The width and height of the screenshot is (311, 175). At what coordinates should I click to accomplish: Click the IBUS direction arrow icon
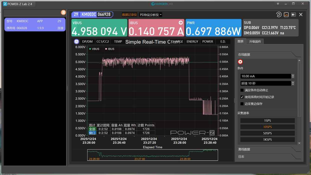tap(181, 23)
